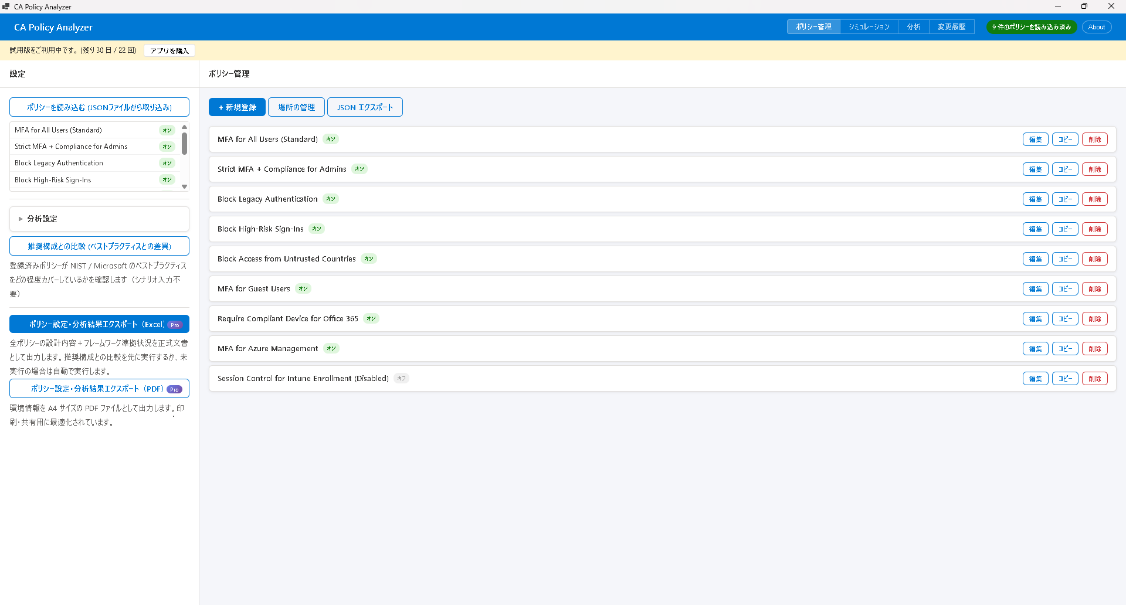1126x605 pixels.
Task: Open the 変更履歴 tab
Action: (x=951, y=27)
